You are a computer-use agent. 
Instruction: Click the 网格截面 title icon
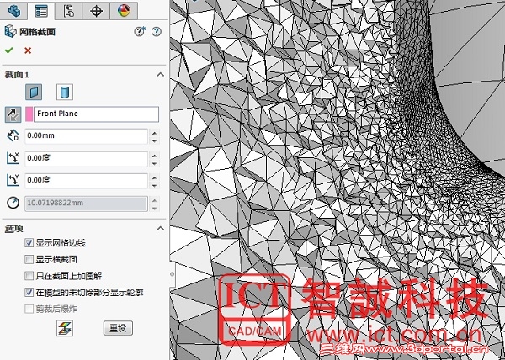pos(10,31)
